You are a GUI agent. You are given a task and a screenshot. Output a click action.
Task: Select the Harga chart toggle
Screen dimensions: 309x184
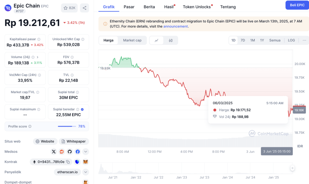click(x=108, y=40)
